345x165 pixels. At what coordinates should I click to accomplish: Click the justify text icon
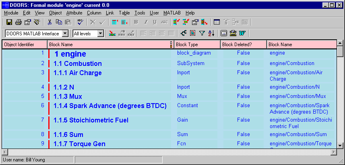171,34
